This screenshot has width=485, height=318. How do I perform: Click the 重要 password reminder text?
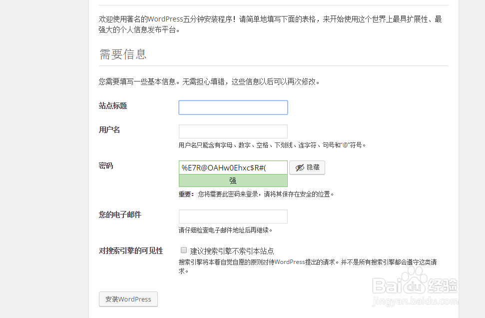(256, 194)
